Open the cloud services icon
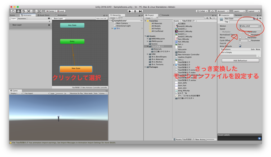271x157 pixels. tap(213, 11)
